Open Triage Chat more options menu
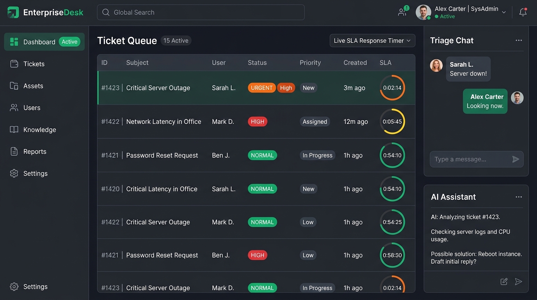The width and height of the screenshot is (537, 300). tap(519, 40)
